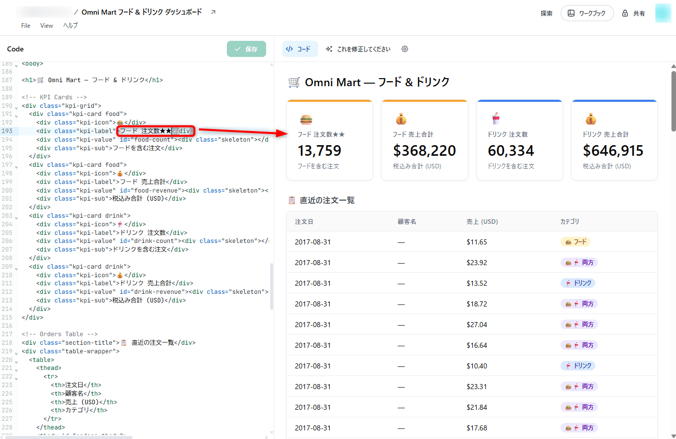Open the user avatar in top right

click(x=663, y=13)
